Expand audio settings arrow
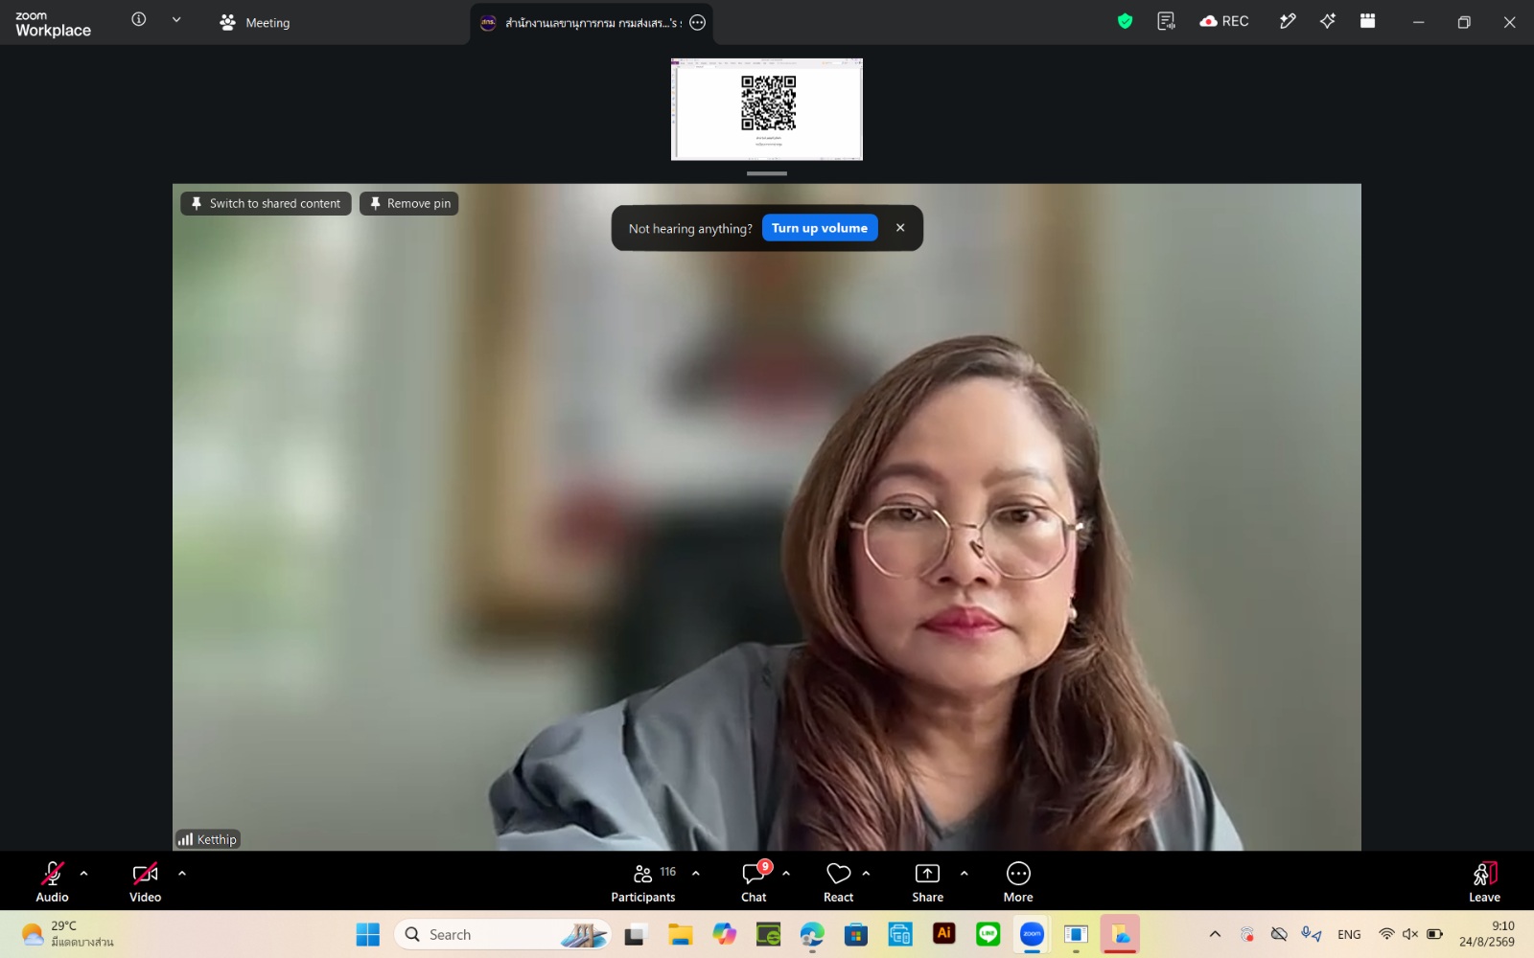The width and height of the screenshot is (1534, 958). click(84, 874)
